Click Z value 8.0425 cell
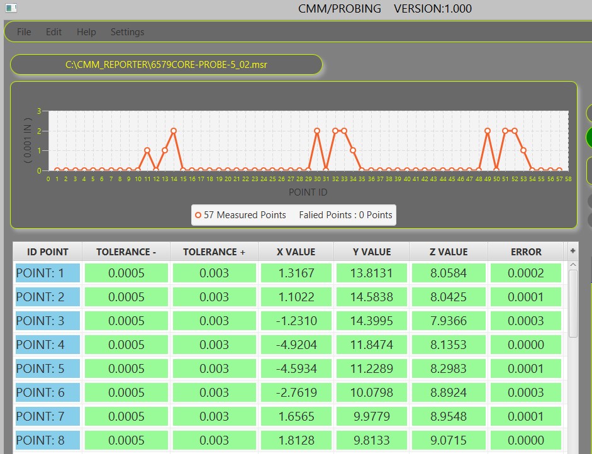This screenshot has width=592, height=454. [449, 297]
